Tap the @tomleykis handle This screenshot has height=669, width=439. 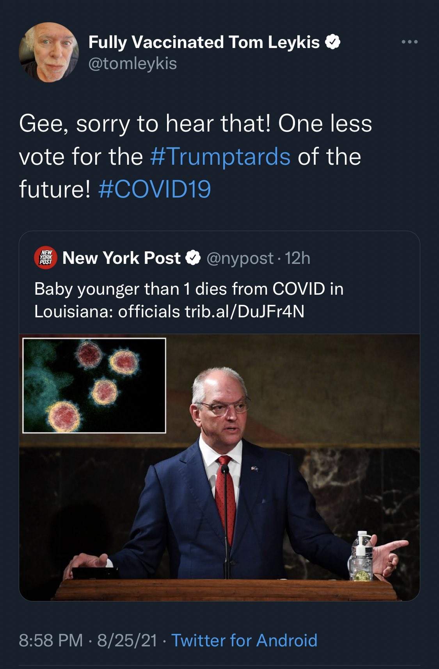[133, 64]
